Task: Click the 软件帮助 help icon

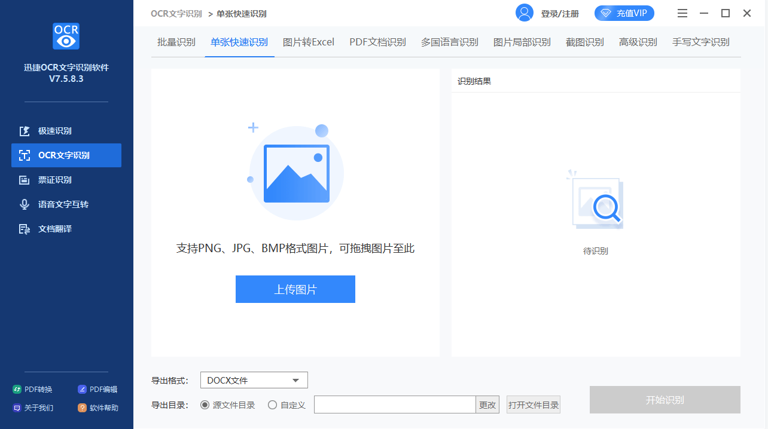Action: 83,408
